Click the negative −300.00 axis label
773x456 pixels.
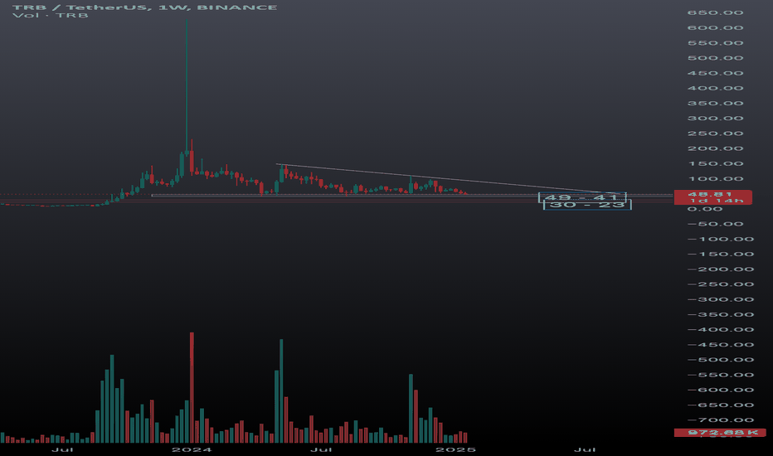tap(720, 300)
